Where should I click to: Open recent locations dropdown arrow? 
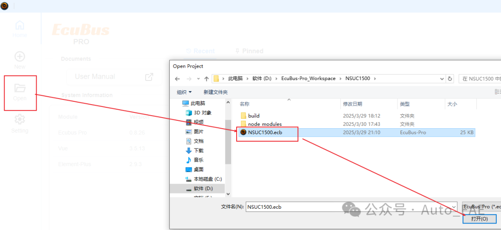pos(199,79)
